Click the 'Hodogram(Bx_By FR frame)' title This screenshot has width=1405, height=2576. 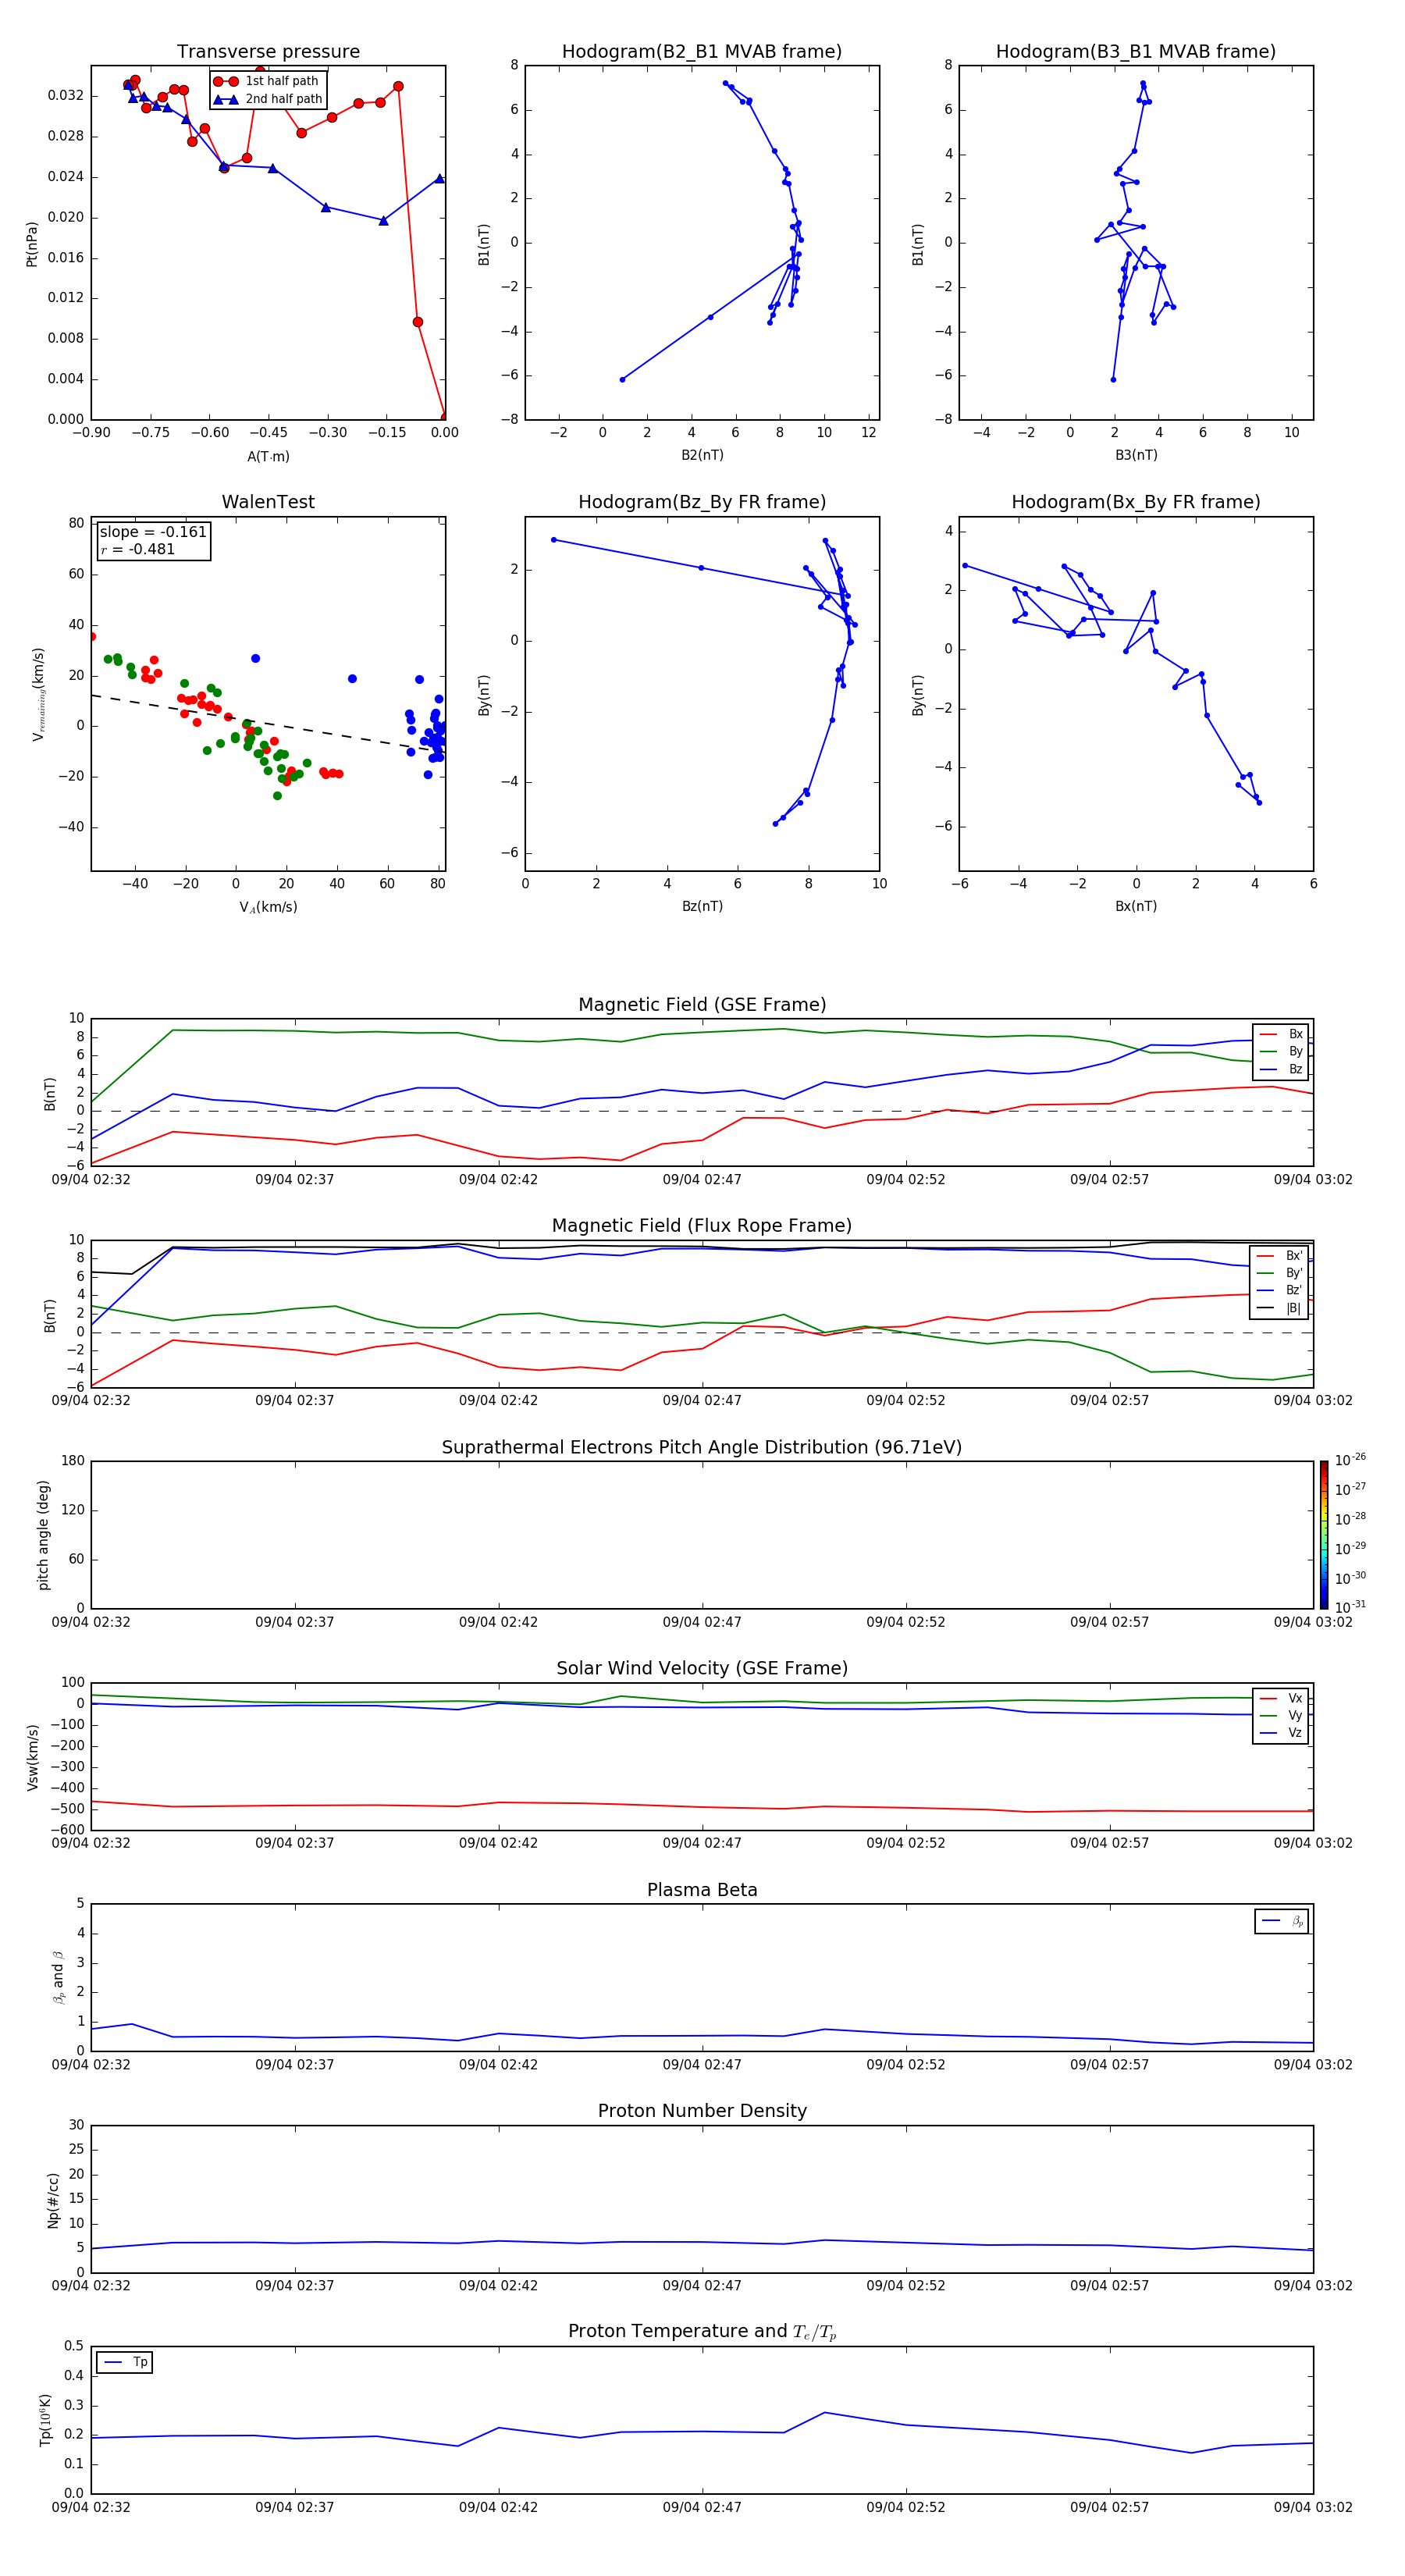(x=1136, y=502)
